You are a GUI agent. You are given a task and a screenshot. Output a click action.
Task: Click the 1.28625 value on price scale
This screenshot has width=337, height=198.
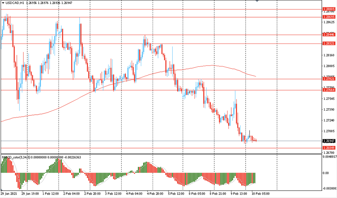pos(328,23)
